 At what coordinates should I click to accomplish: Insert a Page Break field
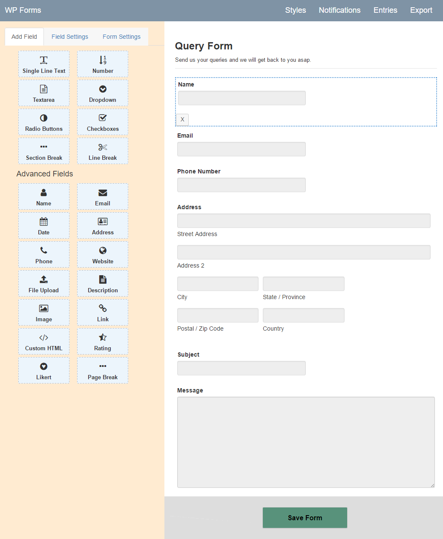(x=102, y=370)
